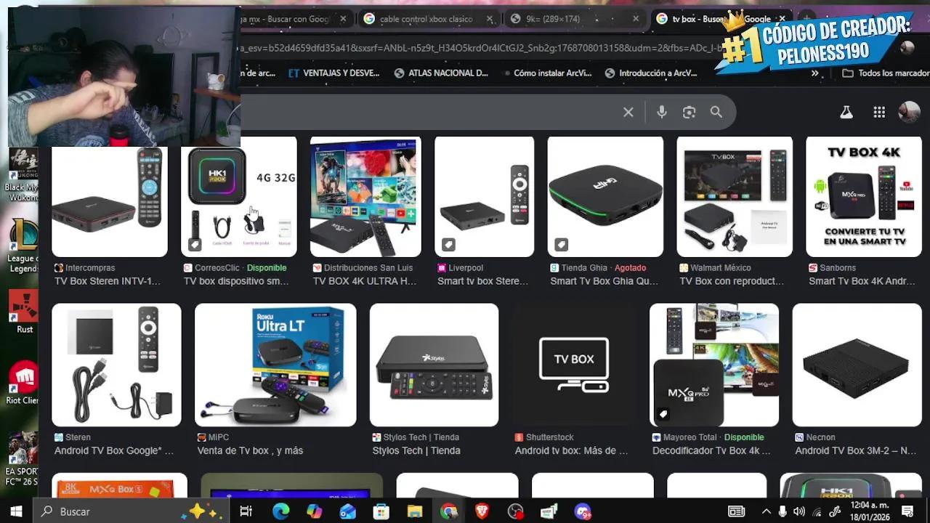Open the Google apps launcher grid
The width and height of the screenshot is (930, 523).
coord(879,112)
